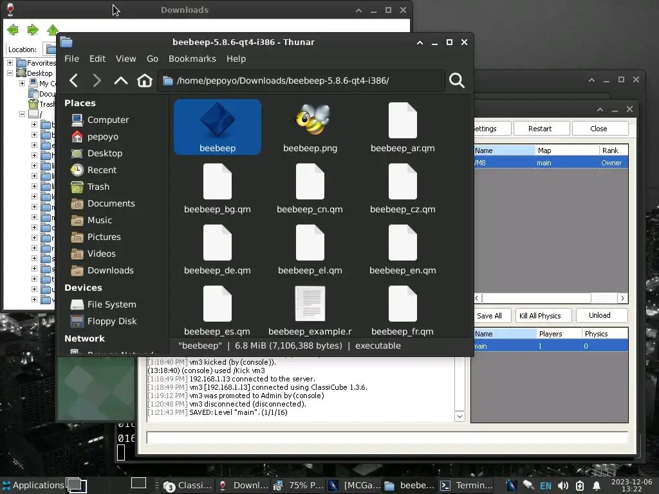659x494 pixels.
Task: Open Trash in Places sidebar
Action: (90, 187)
